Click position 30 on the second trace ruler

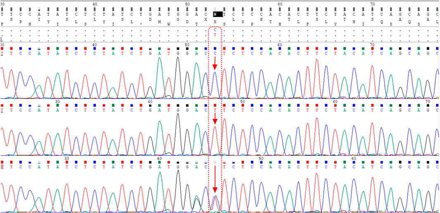[x=57, y=102]
